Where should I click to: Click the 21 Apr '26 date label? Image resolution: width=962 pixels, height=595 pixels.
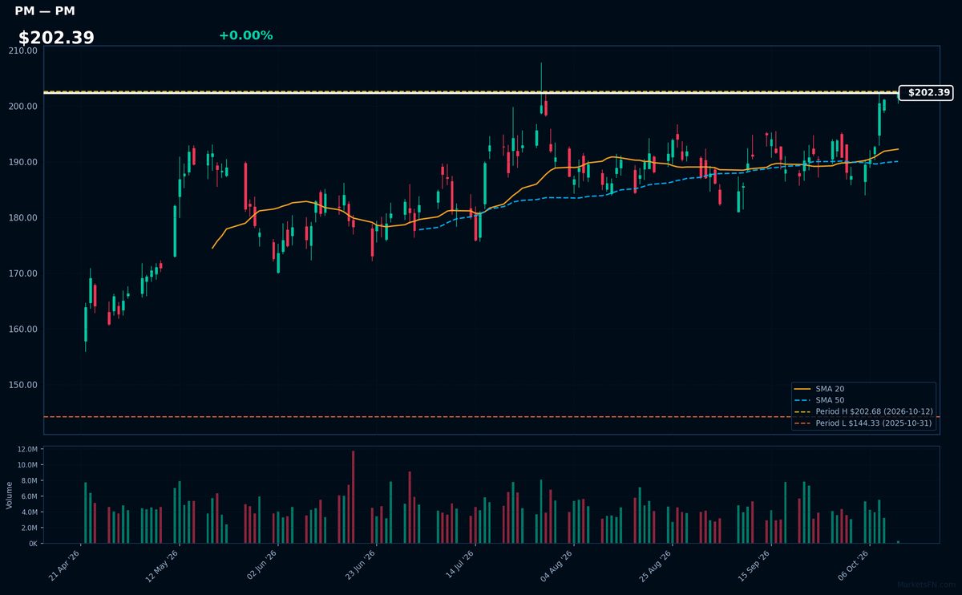point(66,565)
